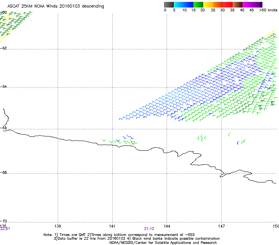This screenshot has width=279, height=245.
Task: Click the '20' label under the color scale
Action: (x=202, y=10)
